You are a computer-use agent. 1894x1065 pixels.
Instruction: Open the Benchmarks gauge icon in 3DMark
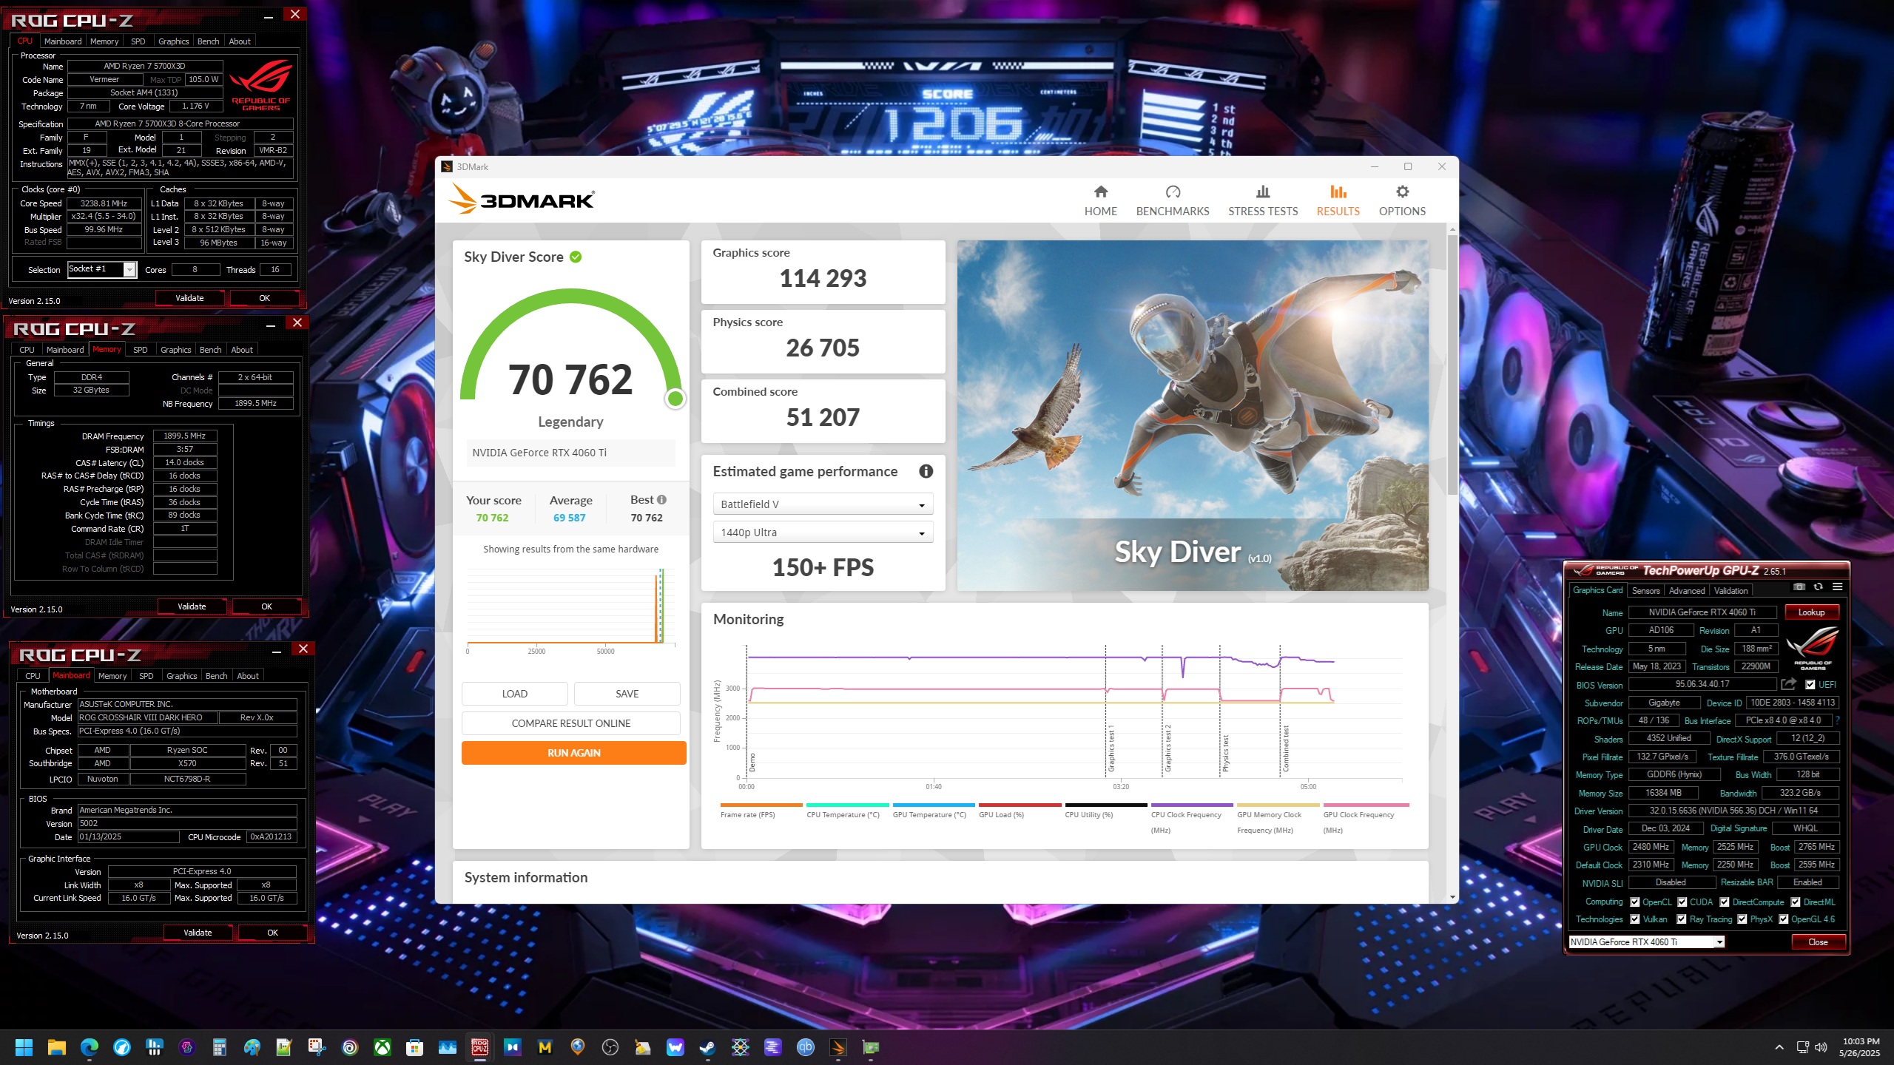click(x=1173, y=192)
